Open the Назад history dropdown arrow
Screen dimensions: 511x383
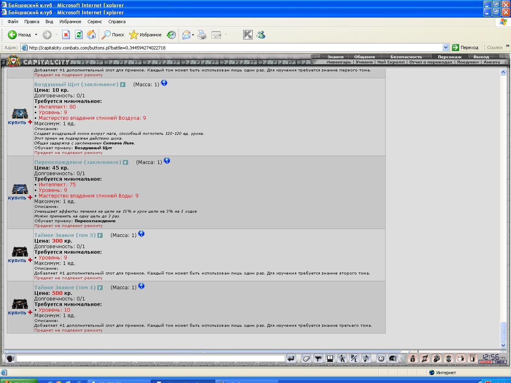click(x=36, y=35)
